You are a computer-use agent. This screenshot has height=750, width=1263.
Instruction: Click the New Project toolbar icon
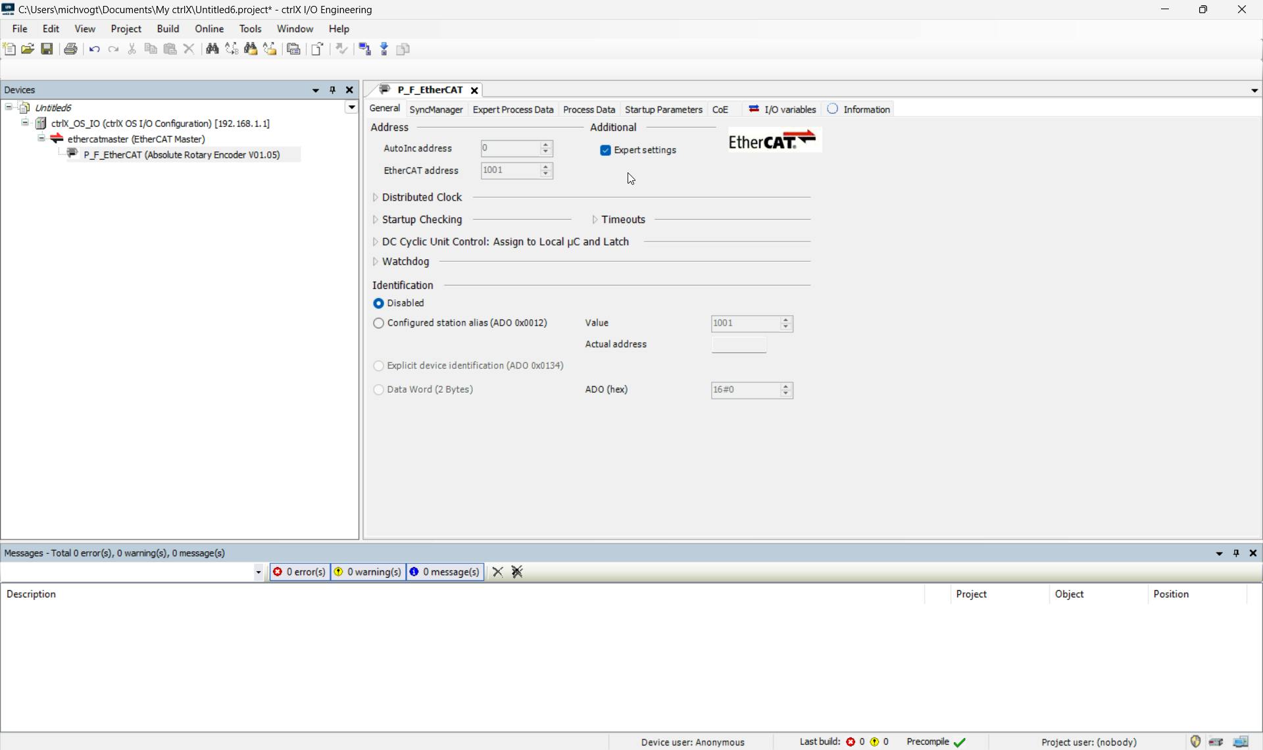pyautogui.click(x=9, y=49)
